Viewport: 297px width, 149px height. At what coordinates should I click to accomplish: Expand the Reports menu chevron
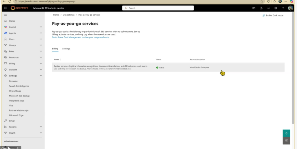click(41, 127)
